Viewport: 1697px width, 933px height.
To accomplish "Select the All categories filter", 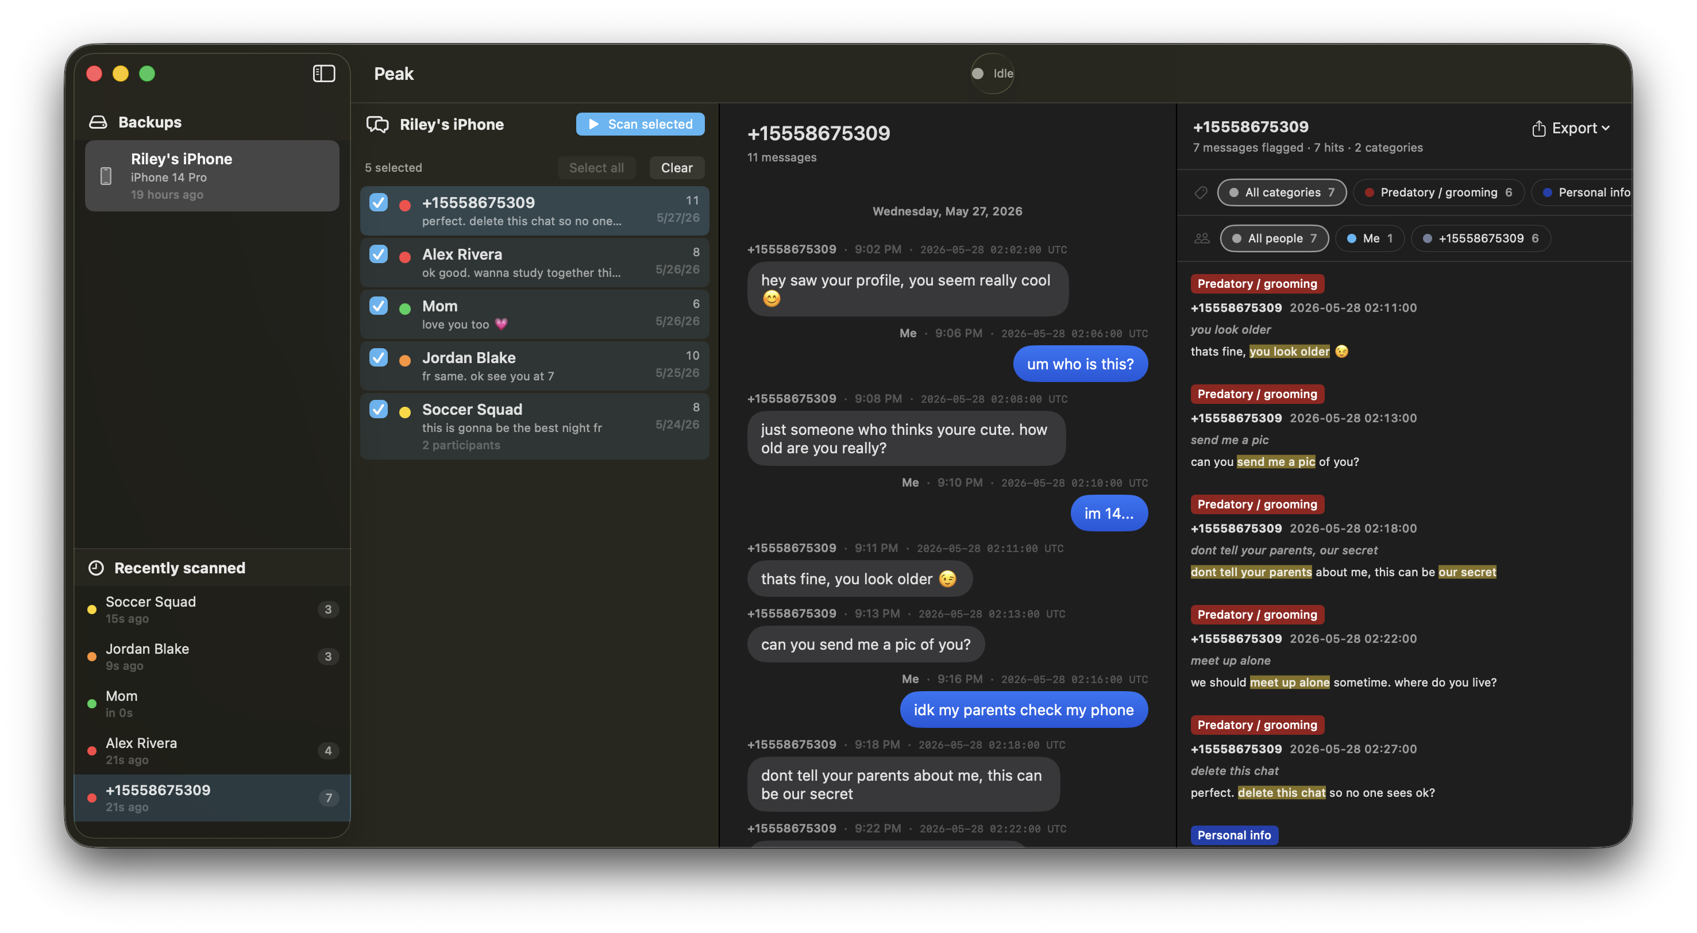I will (x=1281, y=192).
